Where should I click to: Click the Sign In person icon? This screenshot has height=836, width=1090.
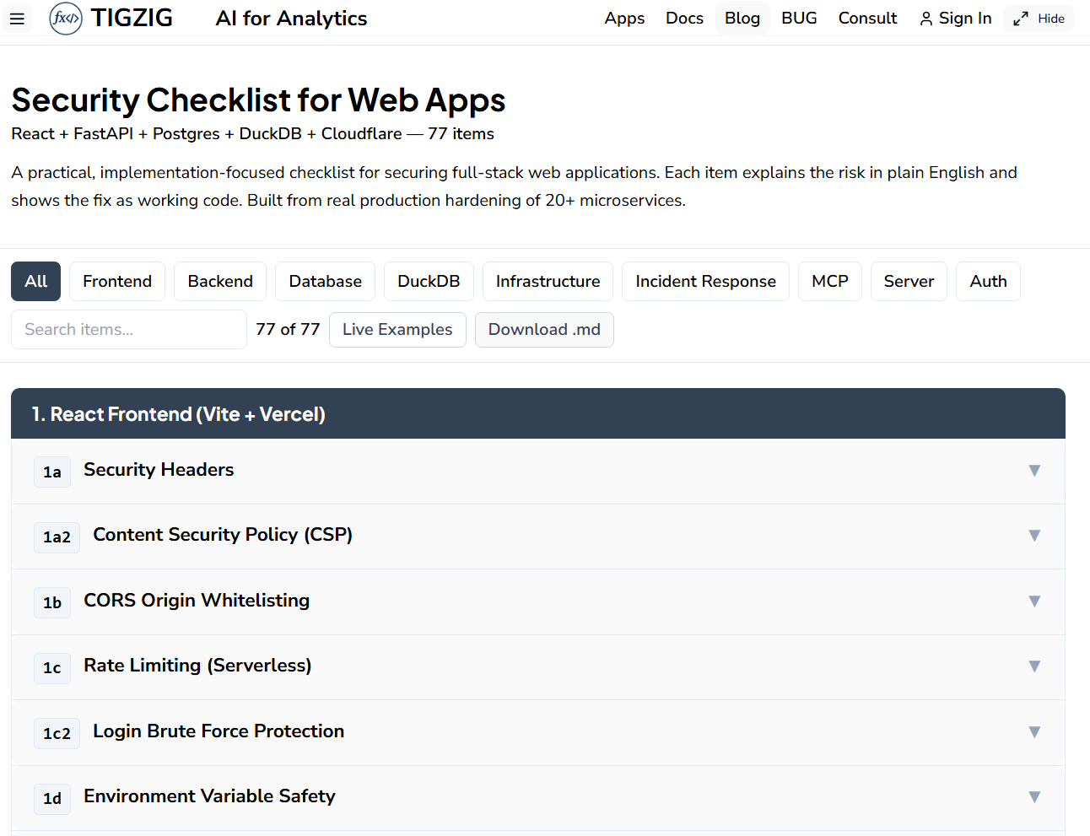point(926,18)
